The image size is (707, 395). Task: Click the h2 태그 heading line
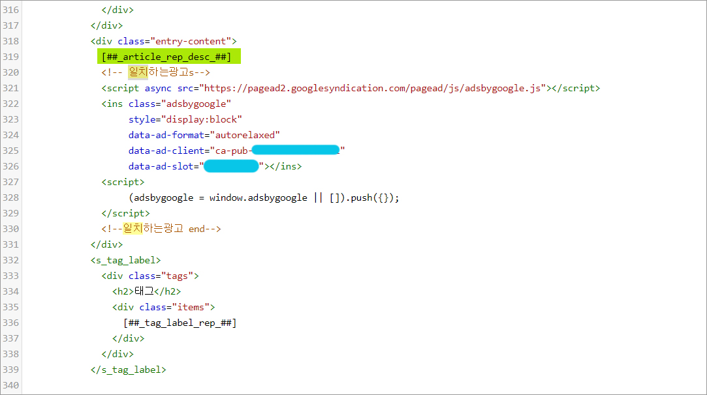(x=146, y=291)
